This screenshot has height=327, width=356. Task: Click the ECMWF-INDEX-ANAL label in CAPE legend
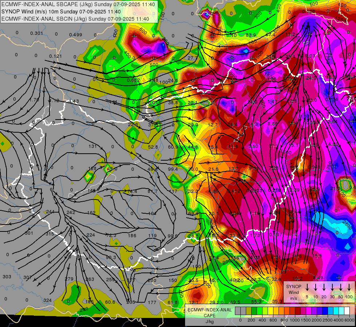click(209, 310)
